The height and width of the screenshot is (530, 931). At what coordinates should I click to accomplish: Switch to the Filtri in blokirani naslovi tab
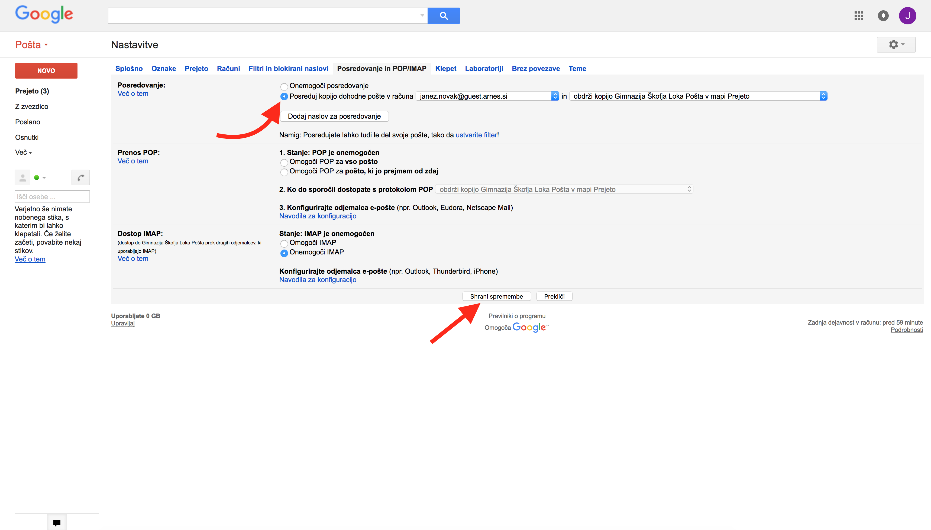point(288,69)
